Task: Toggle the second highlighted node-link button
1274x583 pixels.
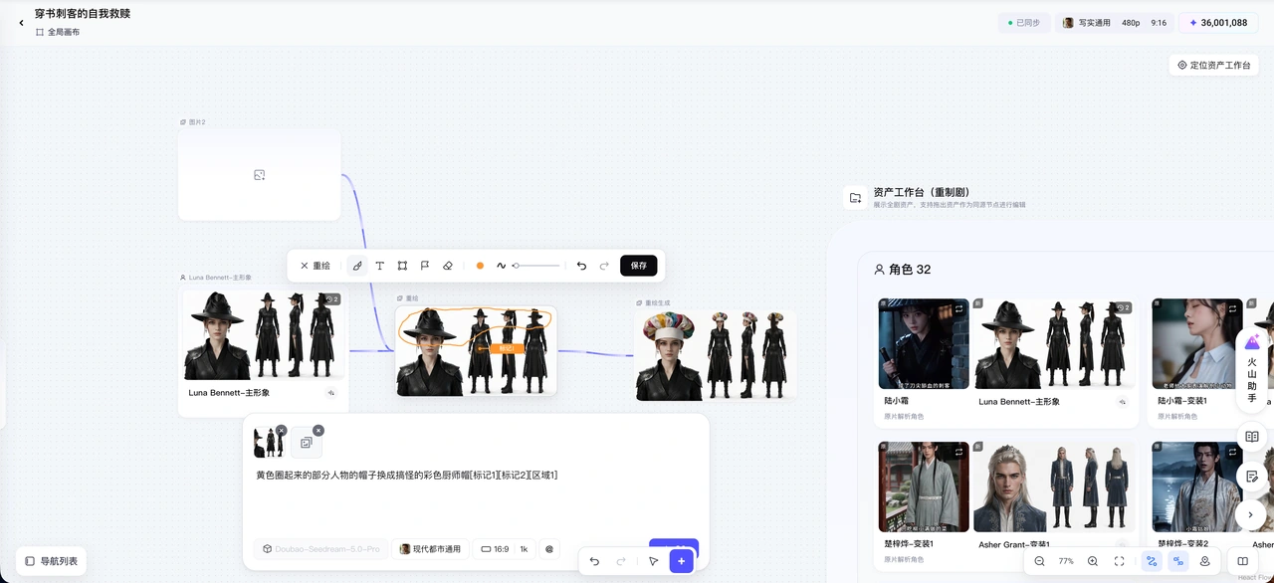Action: coord(1178,561)
